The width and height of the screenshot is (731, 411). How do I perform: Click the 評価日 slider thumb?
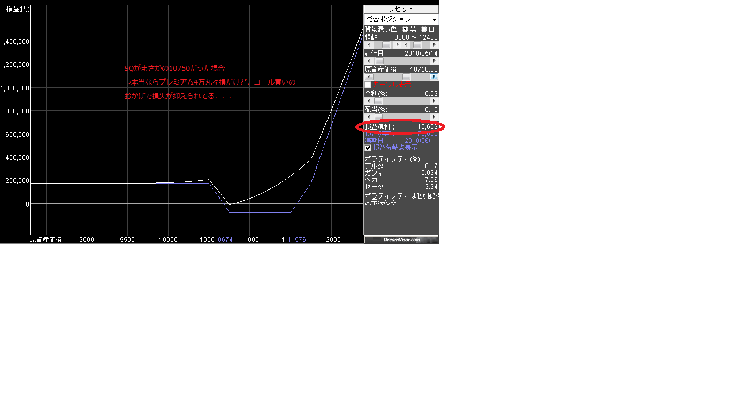pos(379,61)
